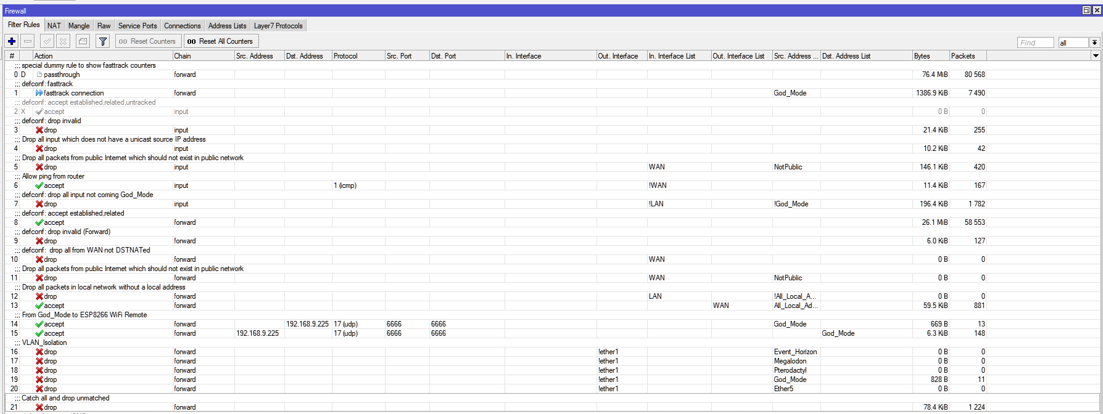Click the Protocol column header

[358, 56]
